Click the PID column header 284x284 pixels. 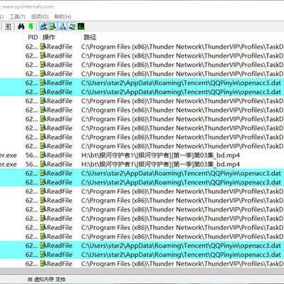[33, 37]
